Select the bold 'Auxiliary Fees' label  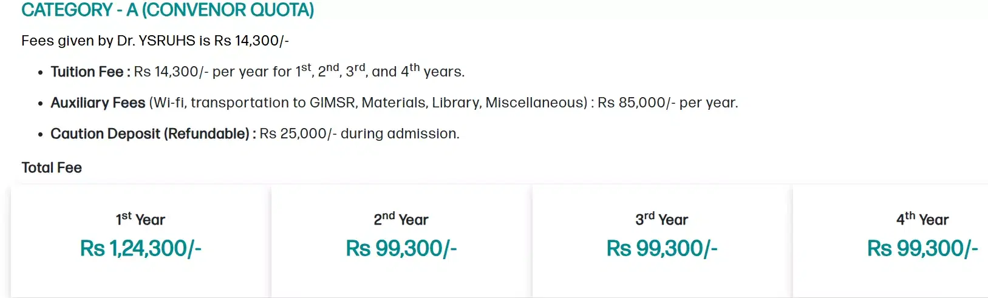(x=98, y=103)
